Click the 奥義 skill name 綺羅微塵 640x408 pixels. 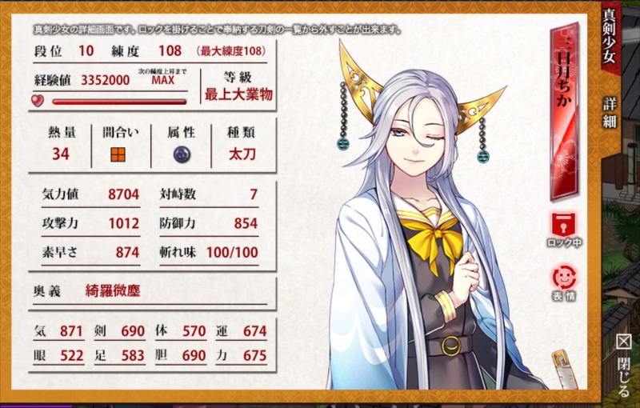coord(113,290)
